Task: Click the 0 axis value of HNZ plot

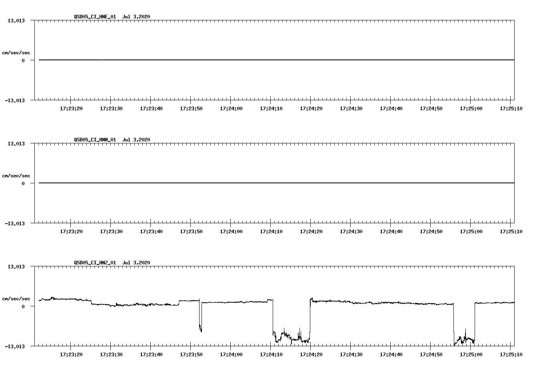Action: coord(23,307)
